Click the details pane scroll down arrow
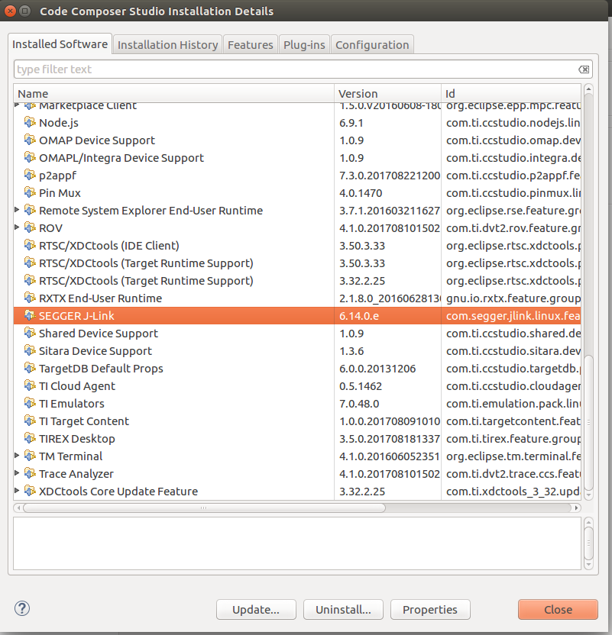Screen dimensions: 612x635 tap(589, 565)
